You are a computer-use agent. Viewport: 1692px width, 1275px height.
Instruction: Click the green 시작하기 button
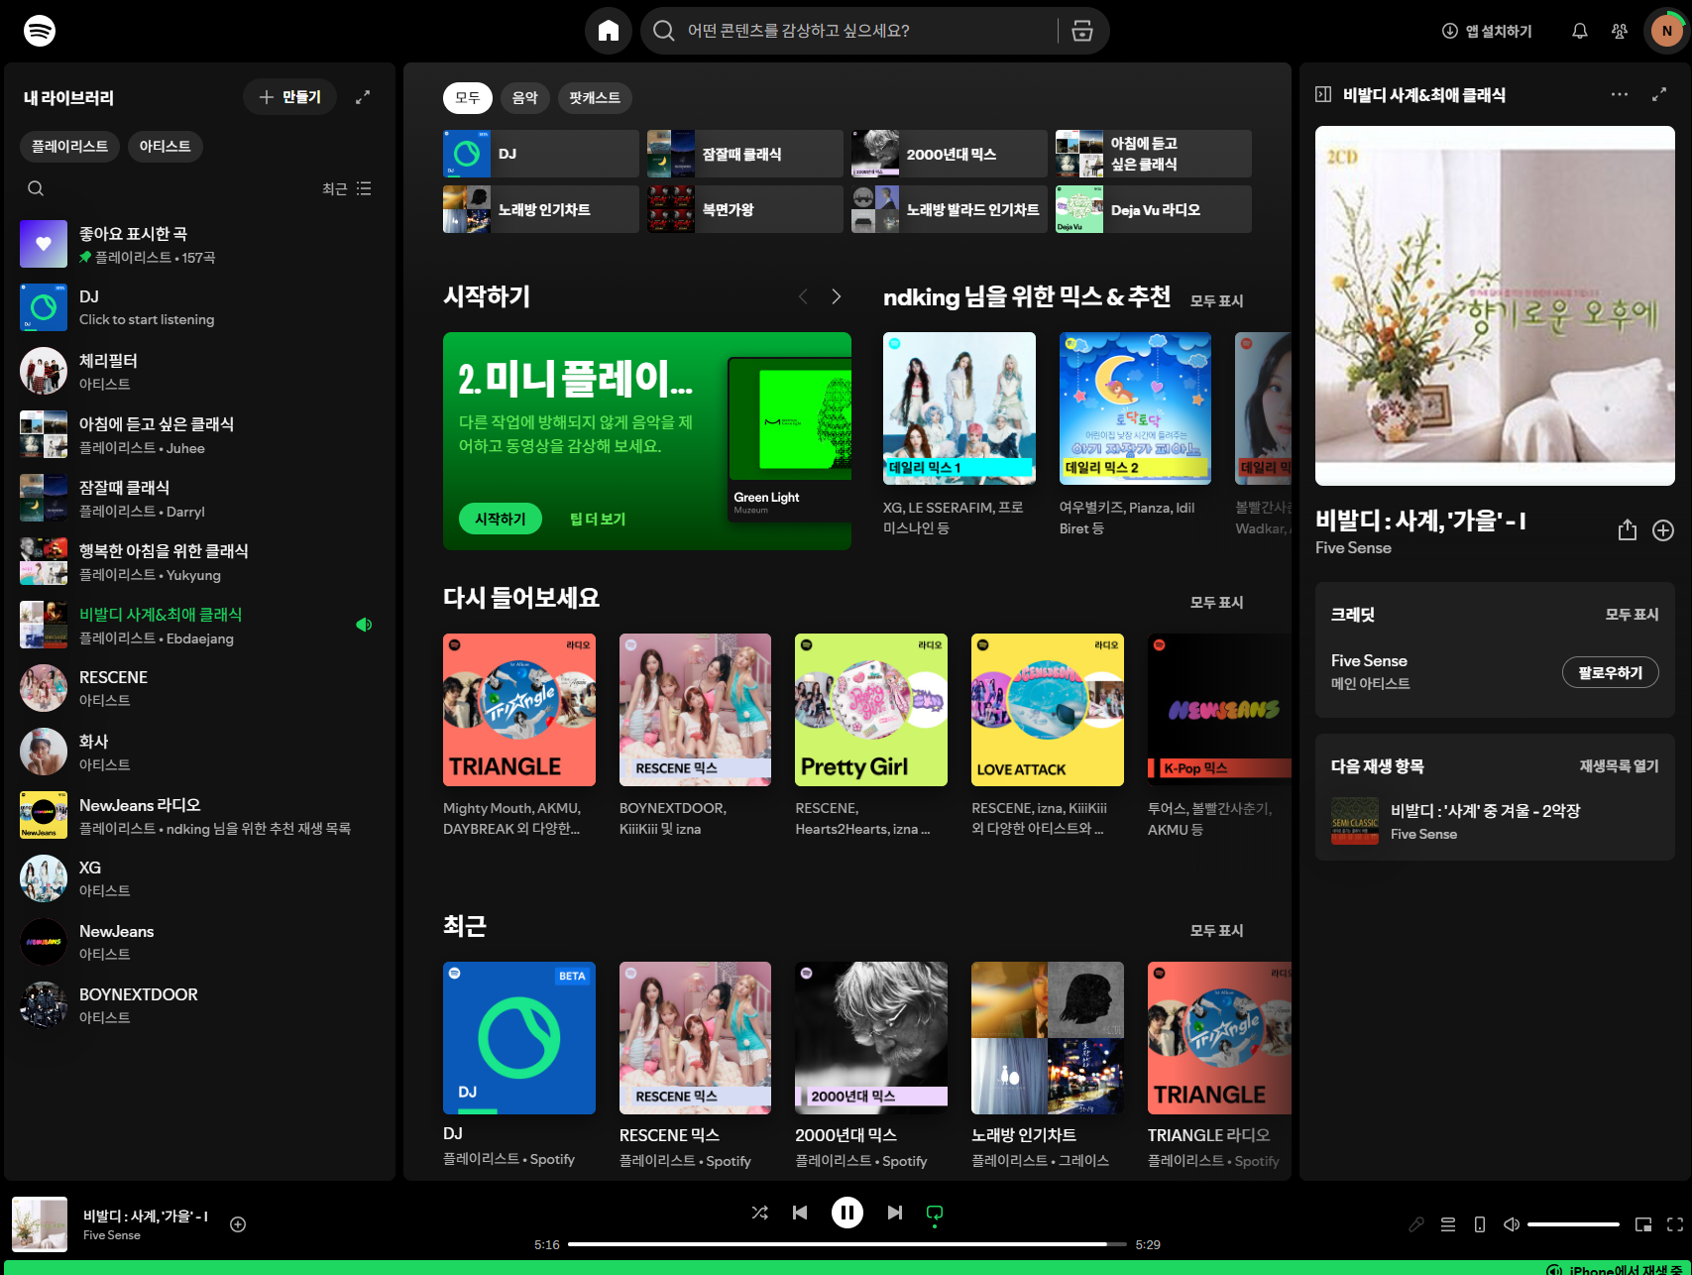501,519
